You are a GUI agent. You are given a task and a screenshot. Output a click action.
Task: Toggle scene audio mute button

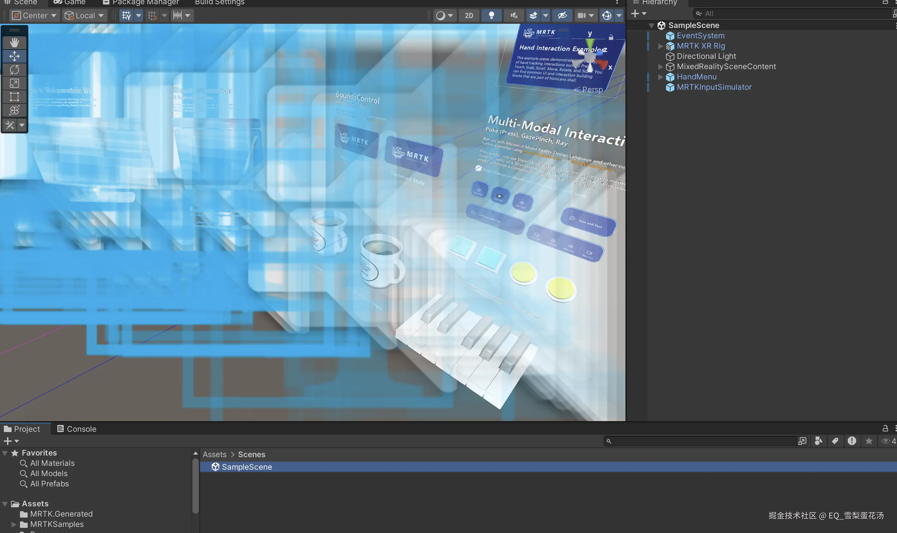[514, 15]
